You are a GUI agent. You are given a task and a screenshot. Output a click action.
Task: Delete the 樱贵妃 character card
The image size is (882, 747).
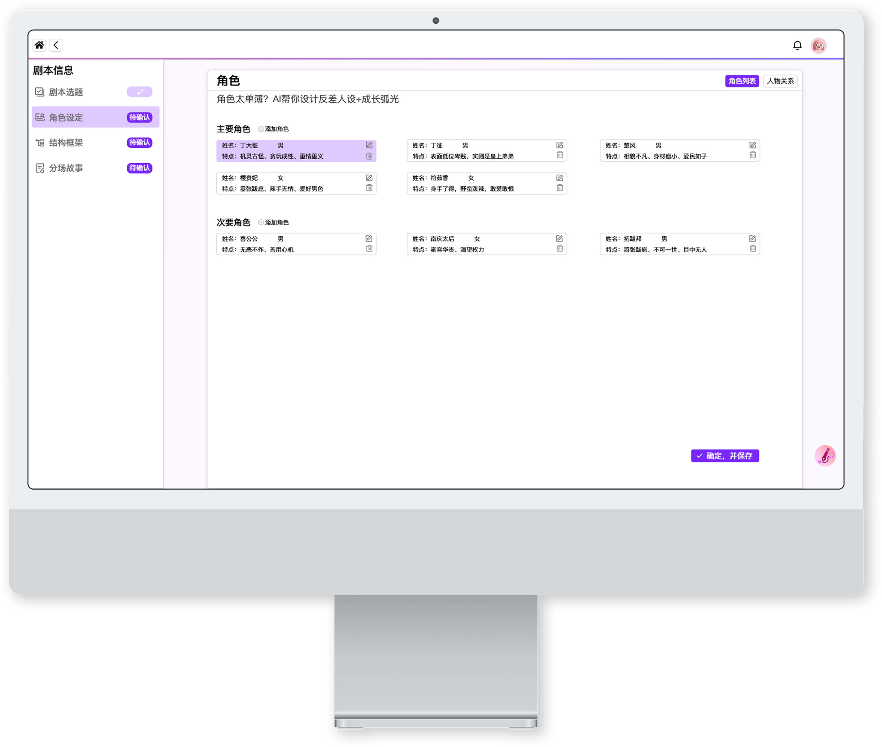(x=369, y=188)
